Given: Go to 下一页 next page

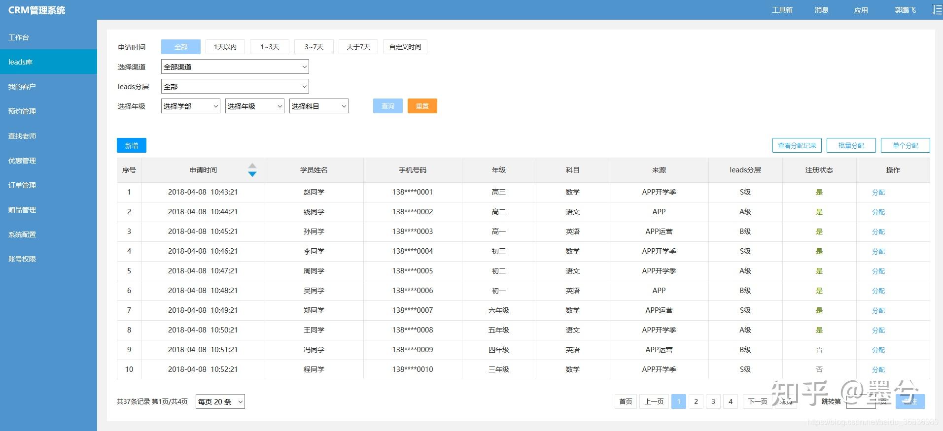Looking at the screenshot, I should (x=758, y=401).
